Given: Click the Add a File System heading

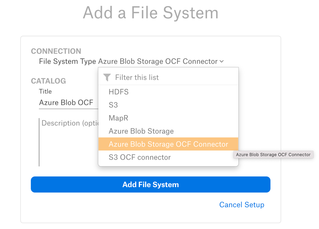Looking at the screenshot, I should pyautogui.click(x=151, y=13).
